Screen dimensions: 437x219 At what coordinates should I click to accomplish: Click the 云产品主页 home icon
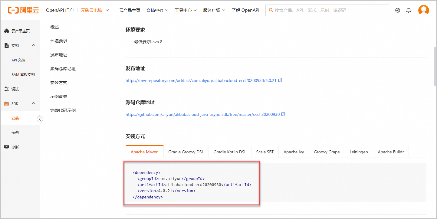tap(7, 31)
